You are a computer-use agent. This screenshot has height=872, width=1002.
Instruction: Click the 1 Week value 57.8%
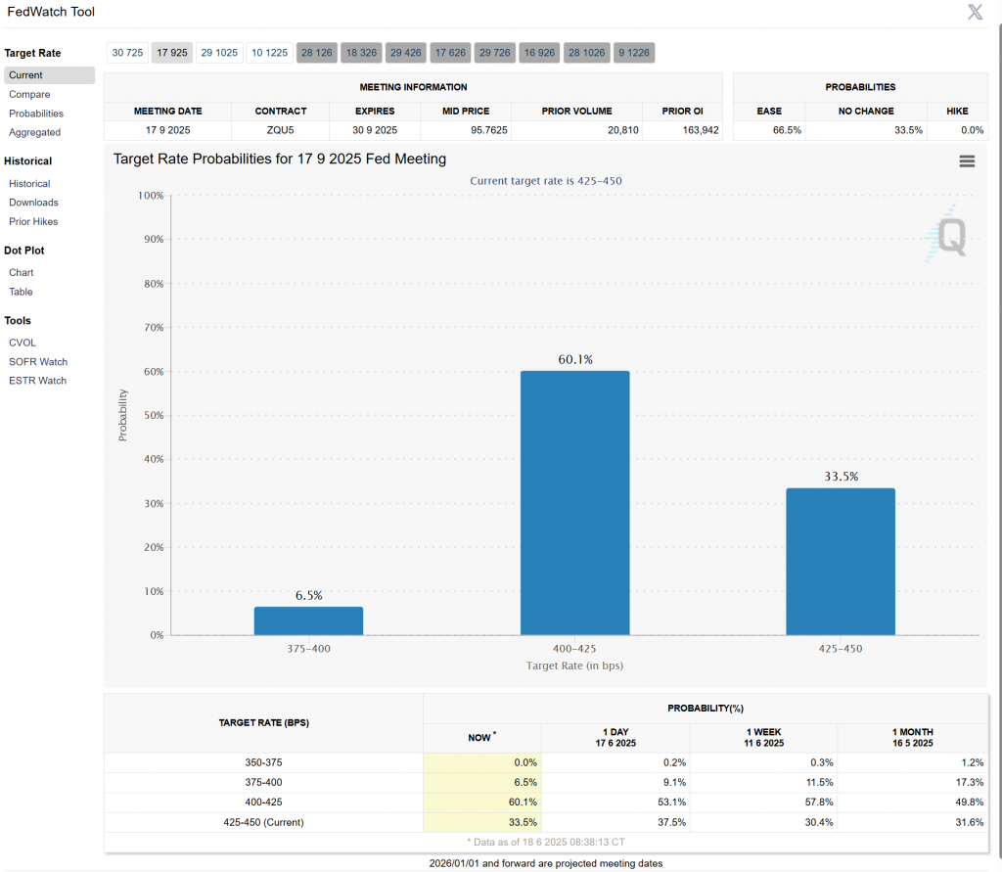819,802
